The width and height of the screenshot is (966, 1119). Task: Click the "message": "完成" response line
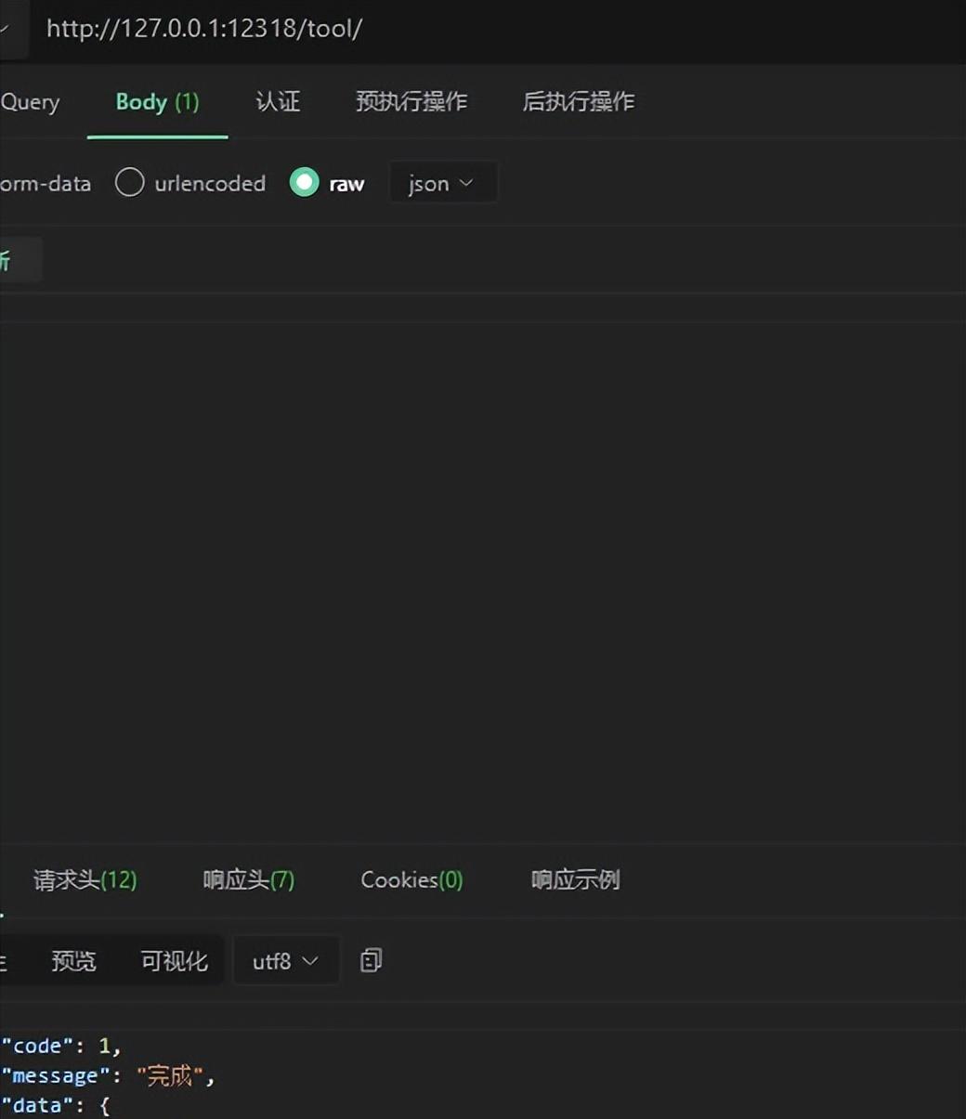[x=108, y=1075]
